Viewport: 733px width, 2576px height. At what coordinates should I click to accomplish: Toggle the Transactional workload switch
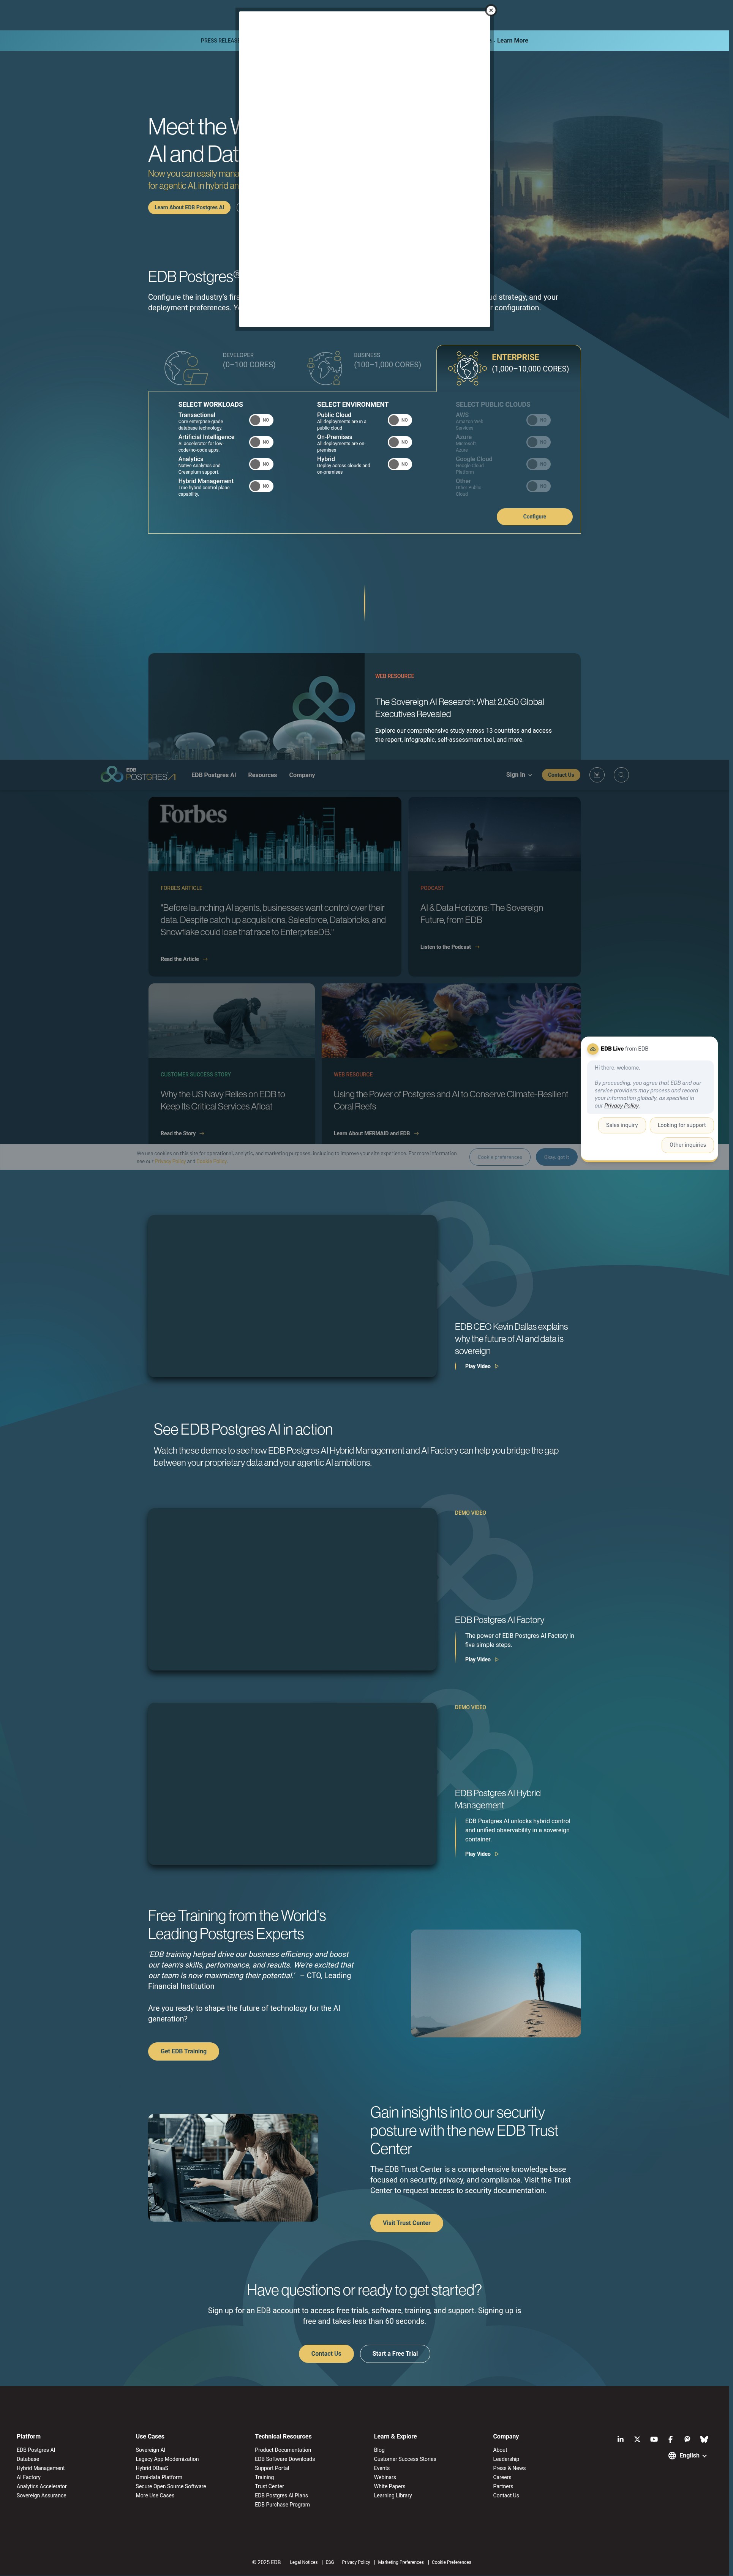261,420
